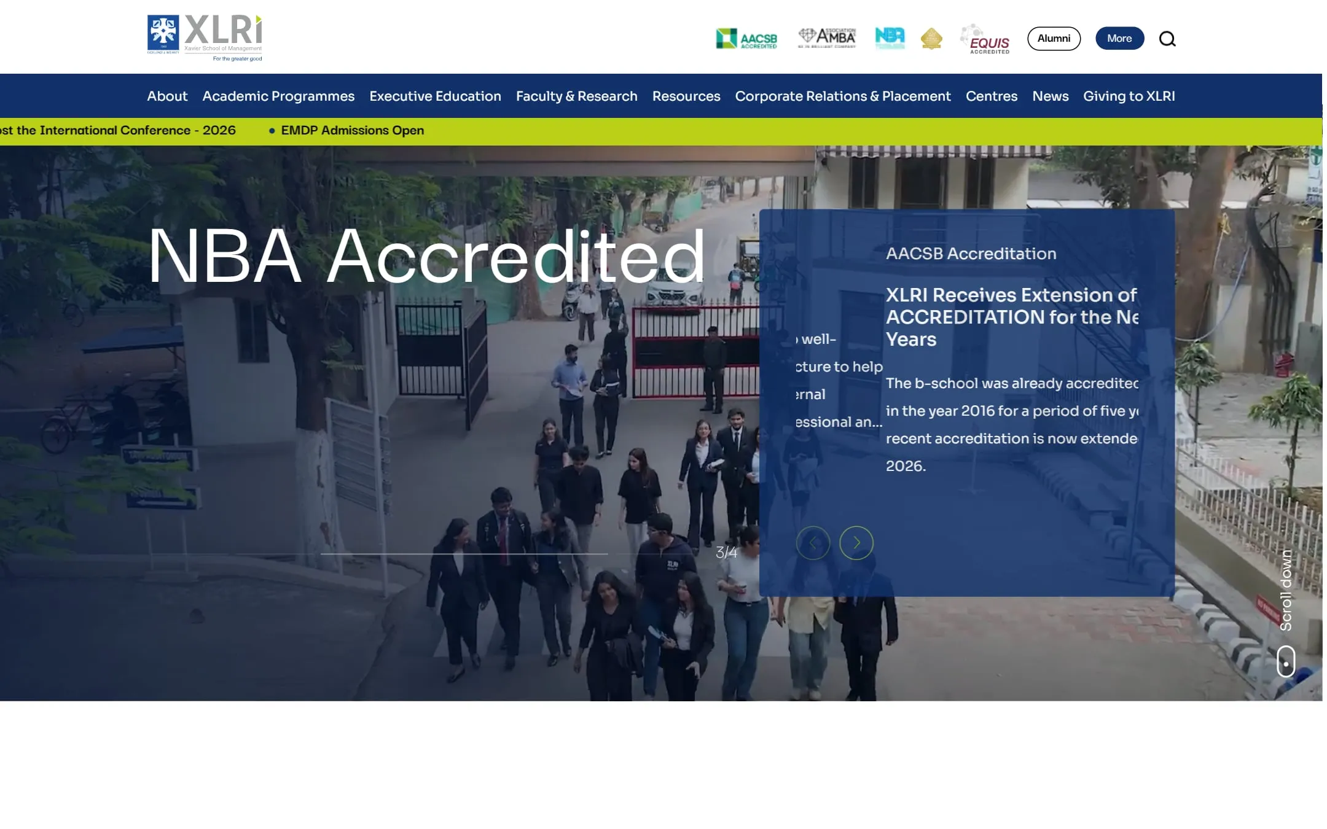Open the Centres menu
Image resolution: width=1327 pixels, height=829 pixels.
[991, 96]
